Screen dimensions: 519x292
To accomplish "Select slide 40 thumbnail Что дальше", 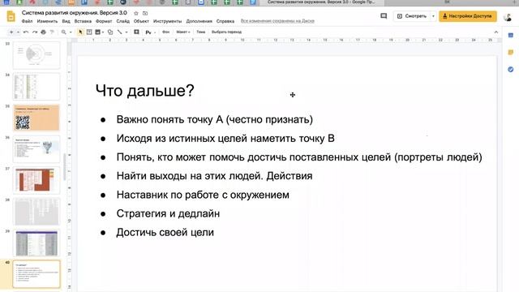I will tap(36, 274).
